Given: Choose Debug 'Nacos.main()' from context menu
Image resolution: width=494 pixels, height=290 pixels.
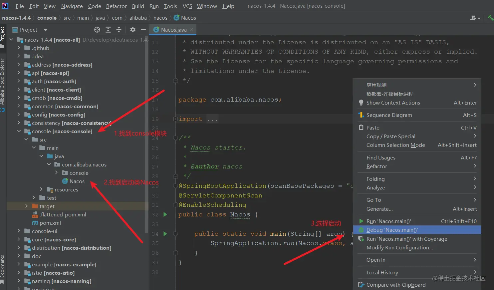Looking at the screenshot, I should pyautogui.click(x=417, y=230).
